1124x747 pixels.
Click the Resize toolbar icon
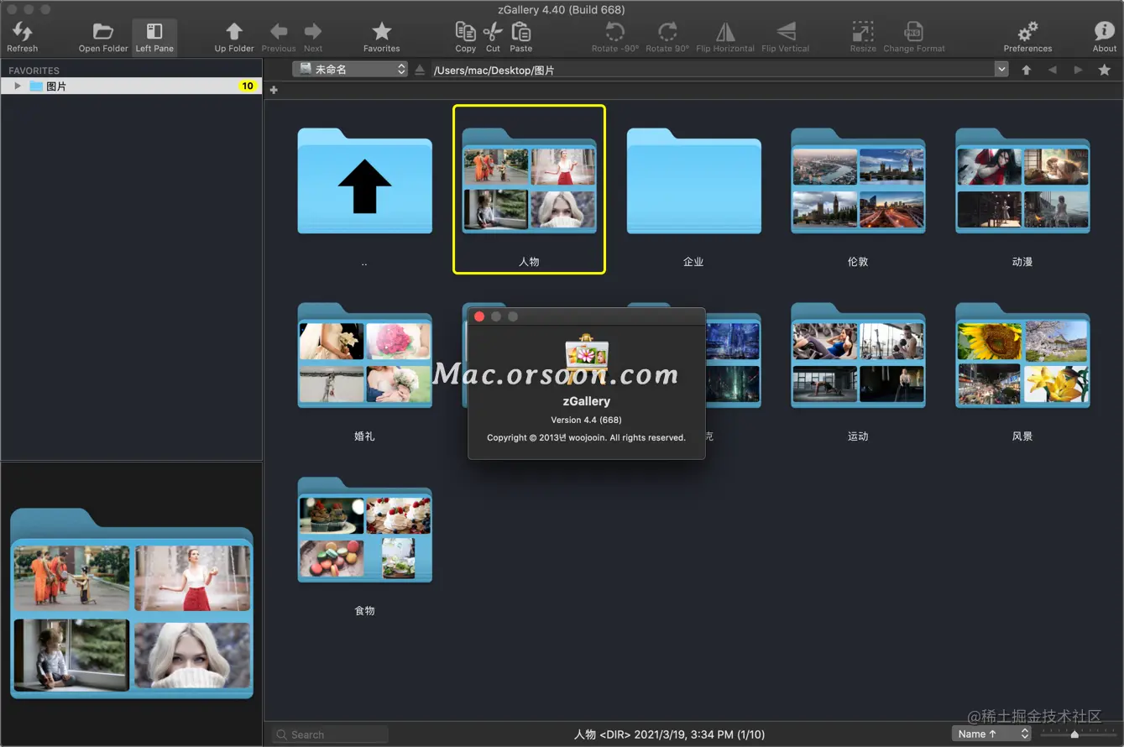(x=863, y=32)
